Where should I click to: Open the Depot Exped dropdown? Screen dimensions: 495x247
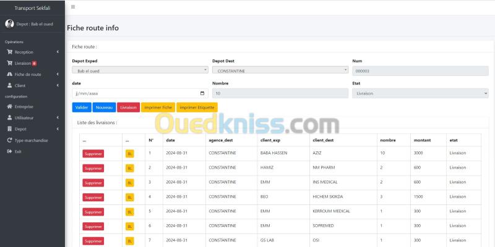[140, 71]
